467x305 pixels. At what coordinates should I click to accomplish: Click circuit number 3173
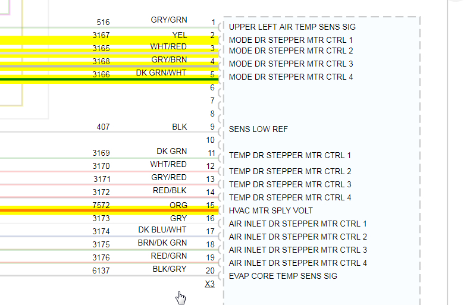[101, 218]
